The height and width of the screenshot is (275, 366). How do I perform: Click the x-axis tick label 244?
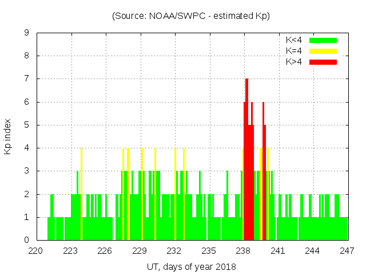coord(312,250)
